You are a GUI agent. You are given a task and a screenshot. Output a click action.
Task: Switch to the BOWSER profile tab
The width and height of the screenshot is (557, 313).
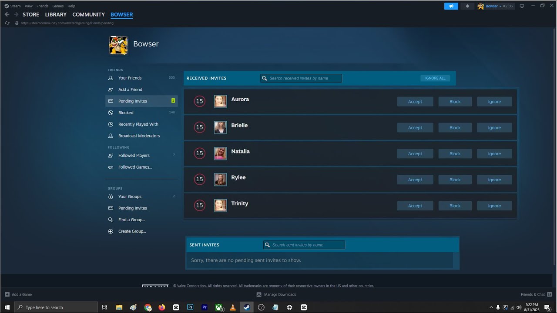click(122, 14)
